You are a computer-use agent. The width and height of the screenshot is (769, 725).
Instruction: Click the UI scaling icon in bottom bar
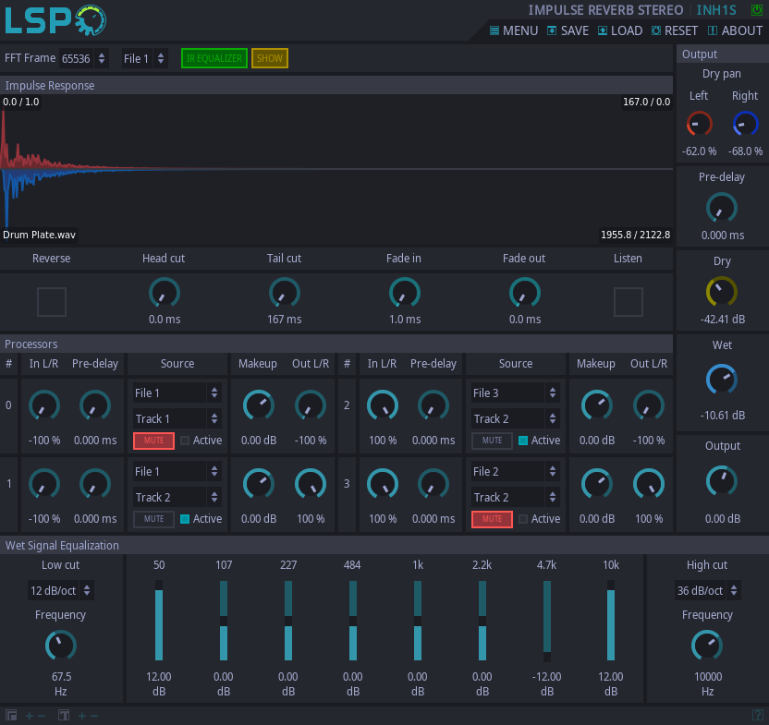tap(11, 715)
